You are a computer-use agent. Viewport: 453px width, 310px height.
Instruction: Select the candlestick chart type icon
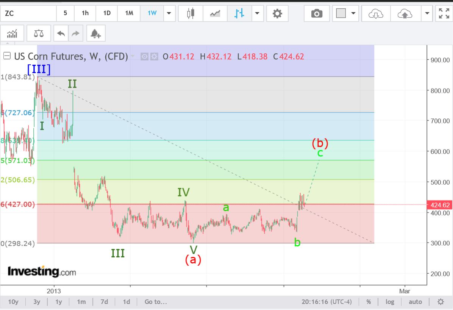tap(190, 14)
